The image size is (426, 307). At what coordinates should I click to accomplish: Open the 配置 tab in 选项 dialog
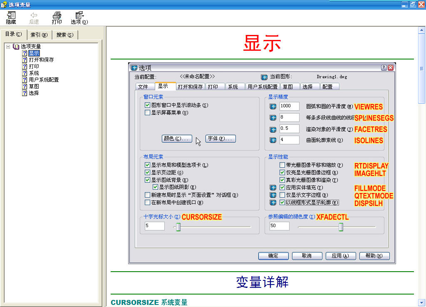click(x=329, y=87)
